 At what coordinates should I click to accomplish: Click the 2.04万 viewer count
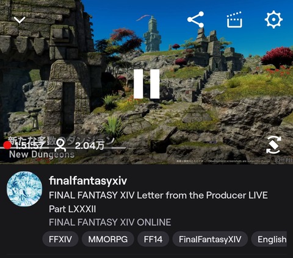click(90, 145)
